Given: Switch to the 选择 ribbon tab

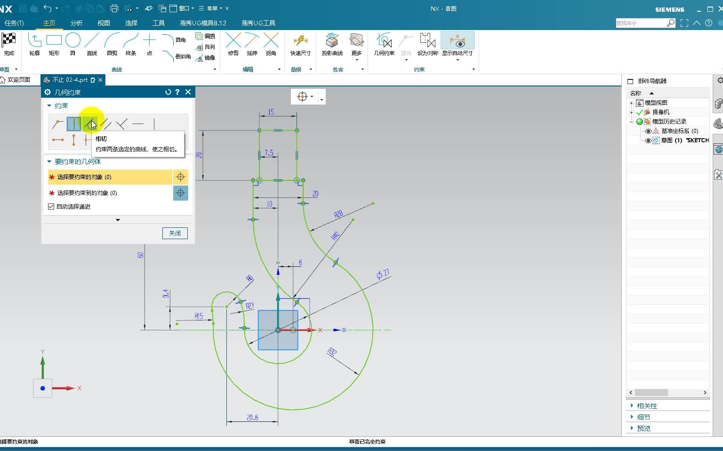Looking at the screenshot, I should click(x=131, y=23).
